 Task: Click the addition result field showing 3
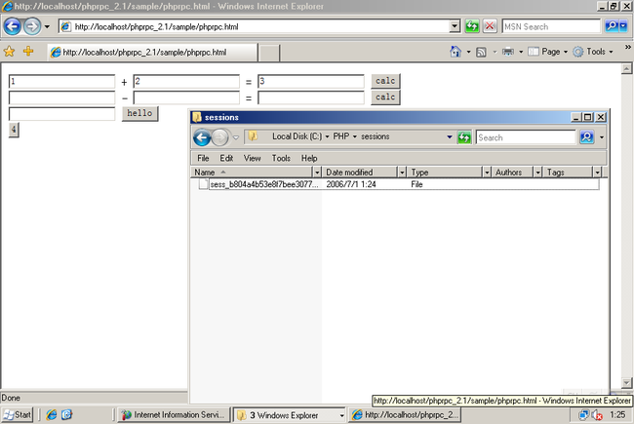(311, 81)
